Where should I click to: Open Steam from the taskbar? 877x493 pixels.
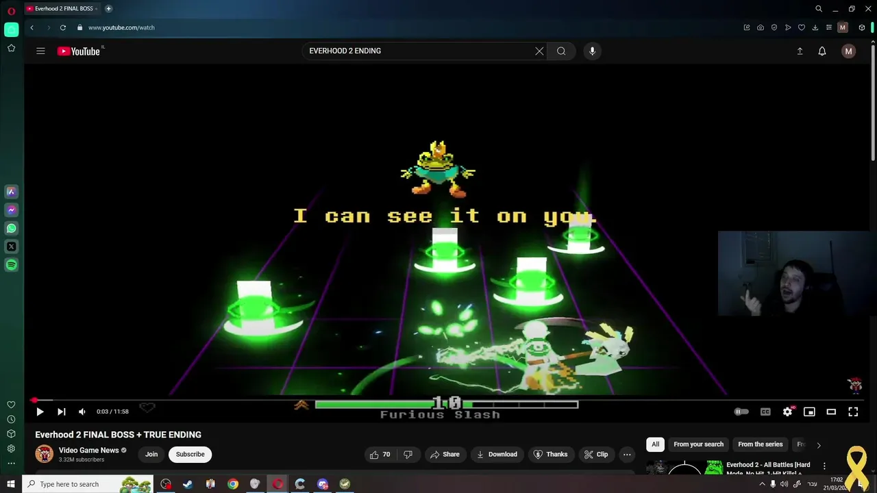pyautogui.click(x=188, y=484)
